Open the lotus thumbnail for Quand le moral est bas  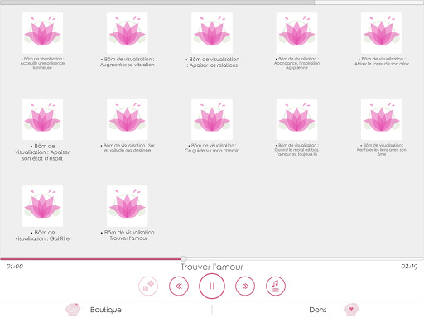(x=296, y=119)
